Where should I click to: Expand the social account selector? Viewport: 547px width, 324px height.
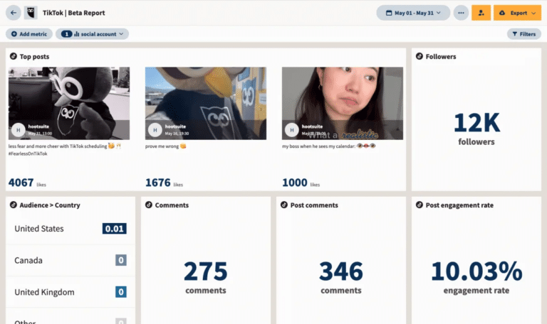tap(93, 33)
